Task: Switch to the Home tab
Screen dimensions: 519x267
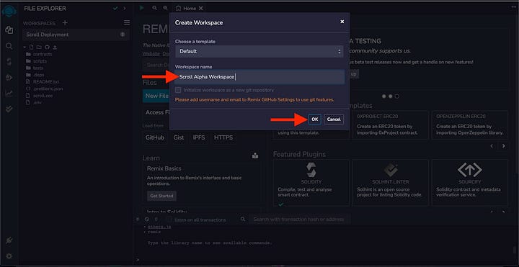Action: coord(190,8)
